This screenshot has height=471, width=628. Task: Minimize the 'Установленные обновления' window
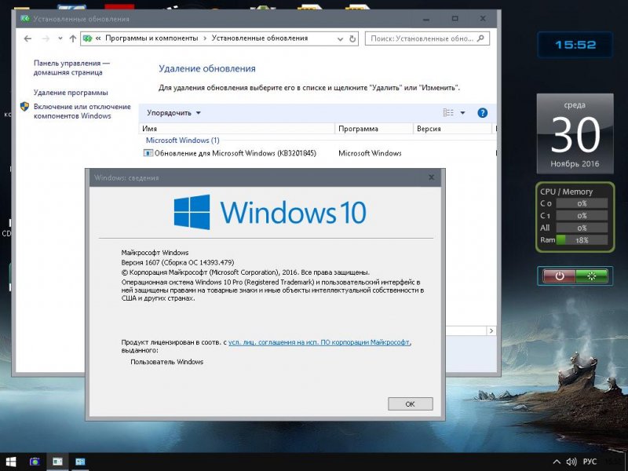coord(426,19)
